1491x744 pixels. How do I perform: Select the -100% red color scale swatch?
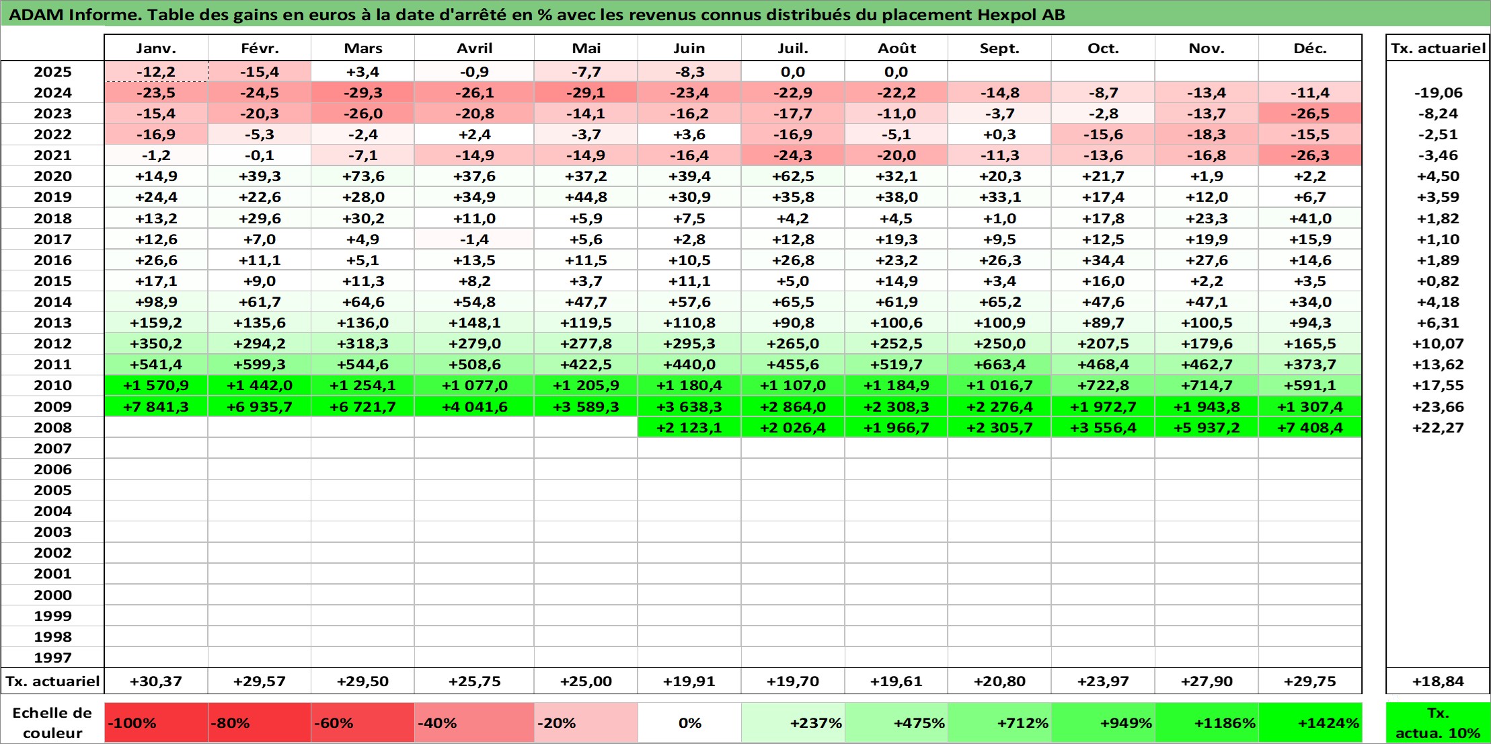coord(156,722)
